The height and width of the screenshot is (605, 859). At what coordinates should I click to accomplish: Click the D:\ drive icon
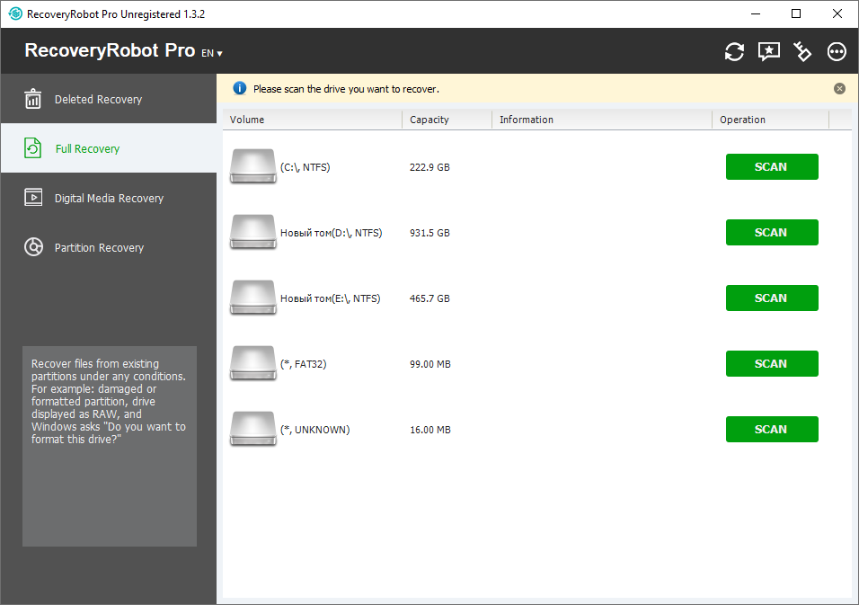[252, 232]
